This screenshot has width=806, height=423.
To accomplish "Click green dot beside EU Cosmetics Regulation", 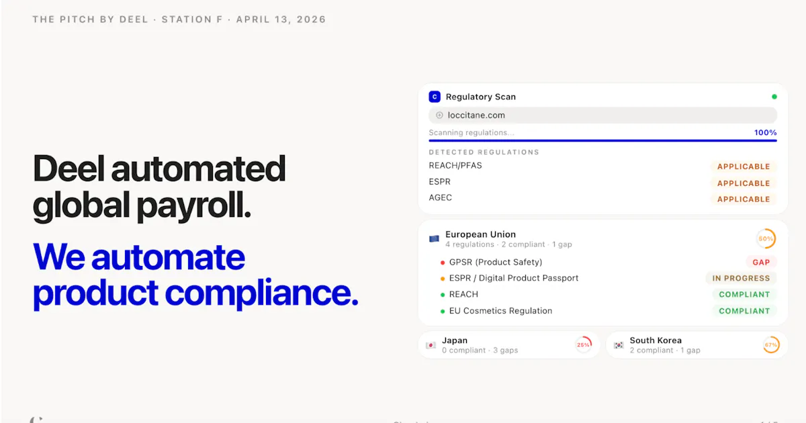I will point(443,312).
